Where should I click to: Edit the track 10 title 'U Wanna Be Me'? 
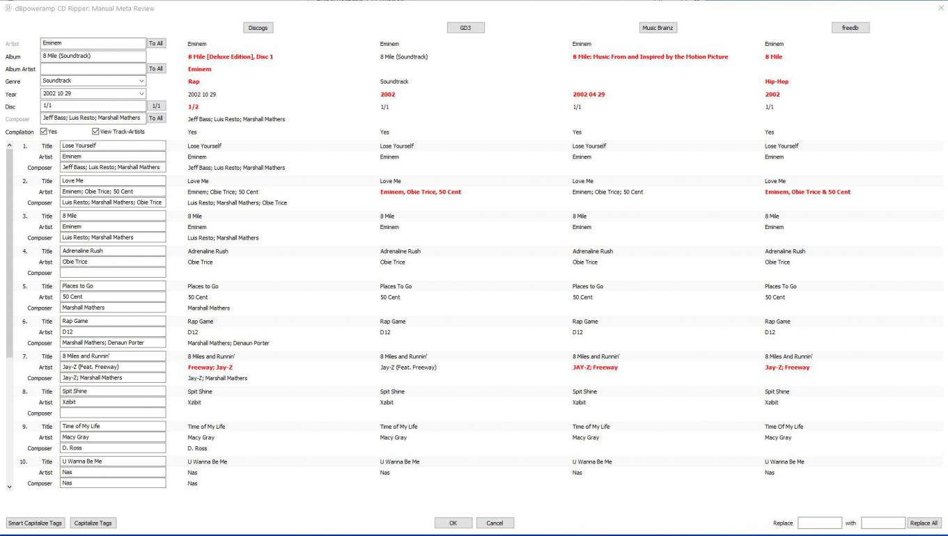113,461
